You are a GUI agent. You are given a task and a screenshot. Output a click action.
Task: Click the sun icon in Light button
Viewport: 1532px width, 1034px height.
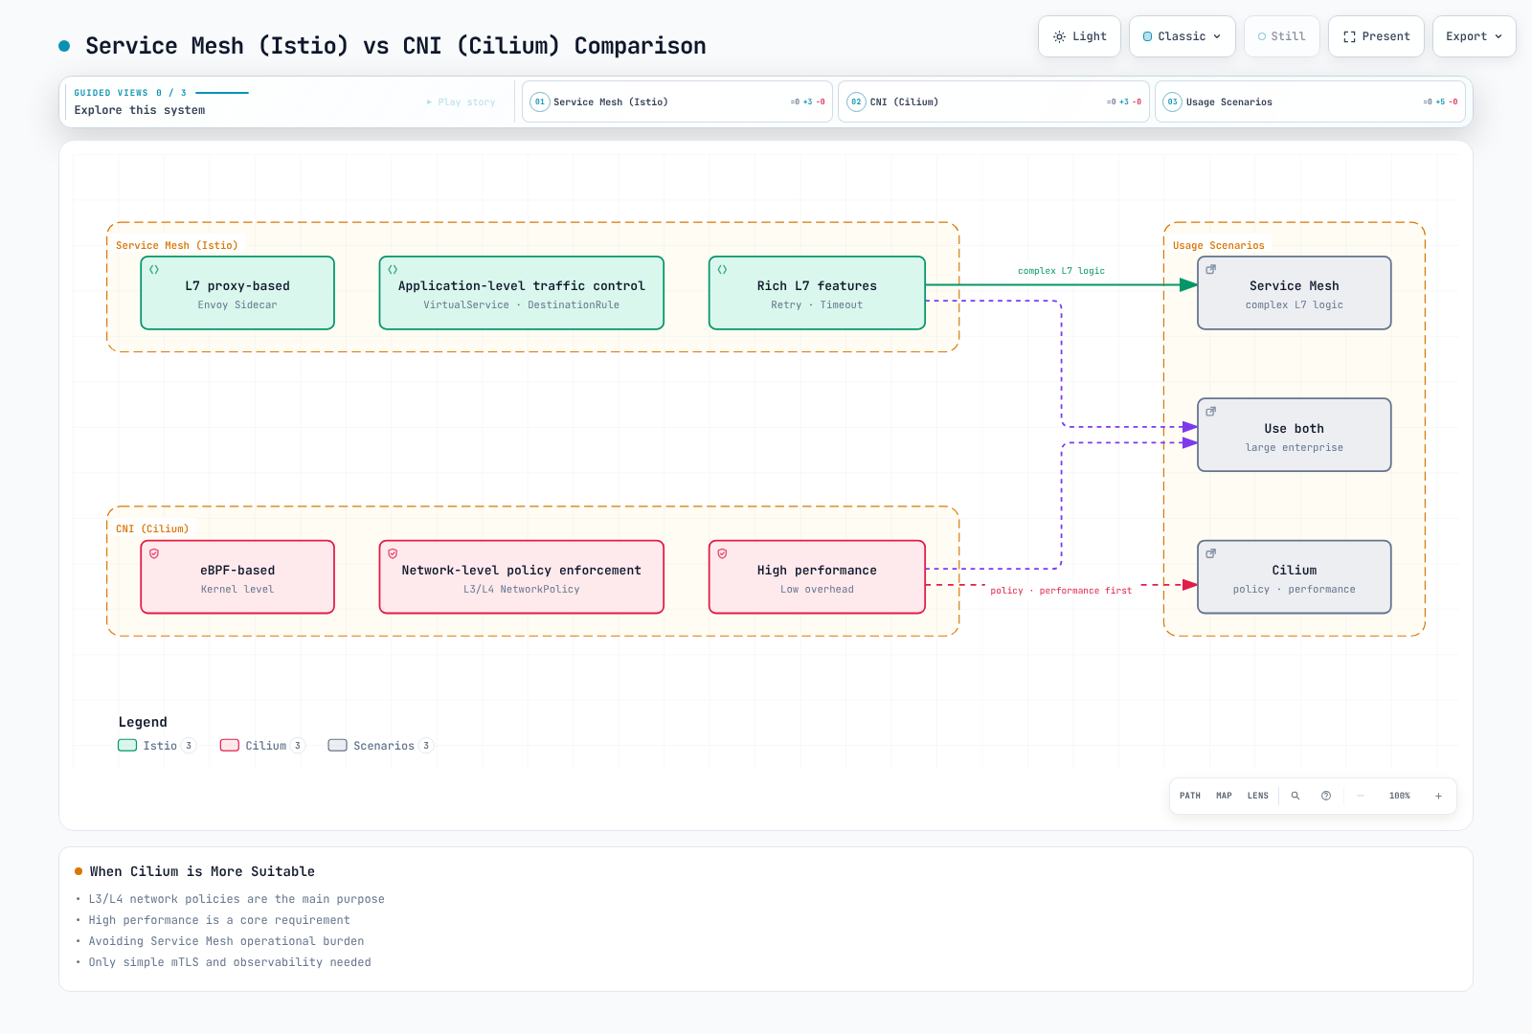click(1059, 36)
